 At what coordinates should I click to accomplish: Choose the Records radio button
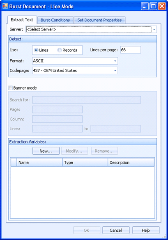(59, 50)
